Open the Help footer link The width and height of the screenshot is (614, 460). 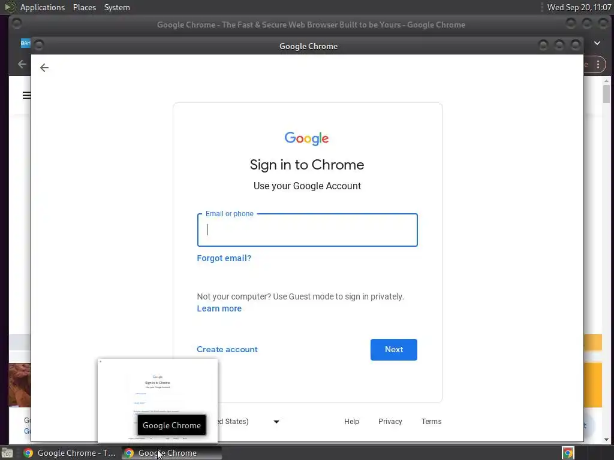pos(351,421)
